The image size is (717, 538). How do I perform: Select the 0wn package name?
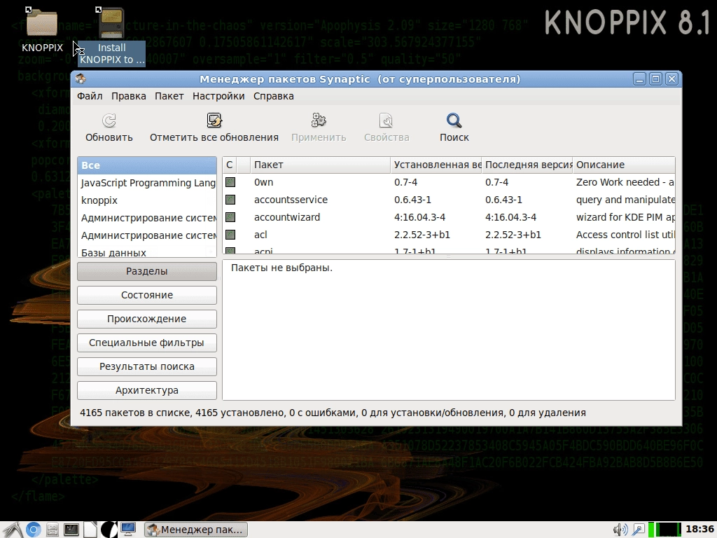coord(263,182)
